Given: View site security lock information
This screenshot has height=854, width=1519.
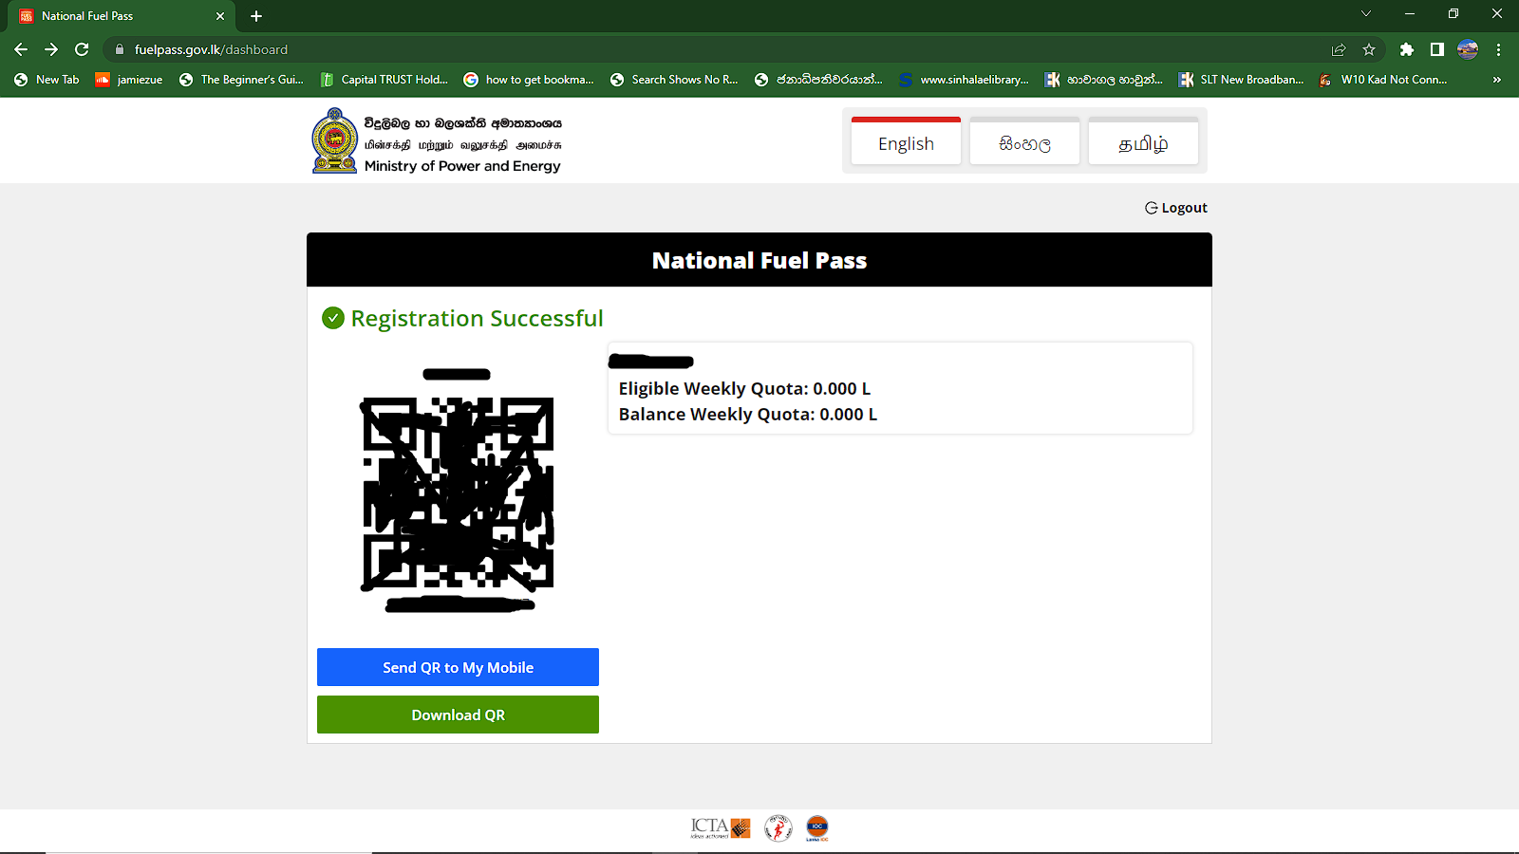Looking at the screenshot, I should click(120, 49).
